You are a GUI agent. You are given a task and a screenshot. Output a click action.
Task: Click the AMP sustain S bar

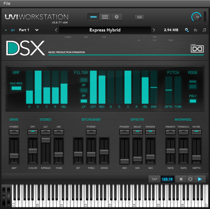[x=47, y=87]
